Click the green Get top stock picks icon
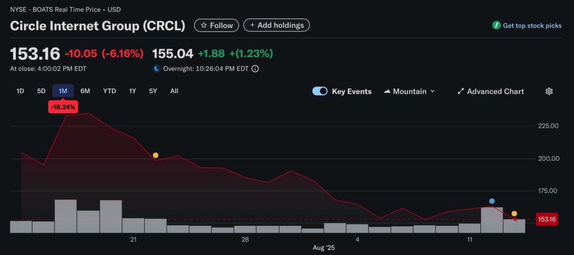574x255 pixels. (x=497, y=26)
